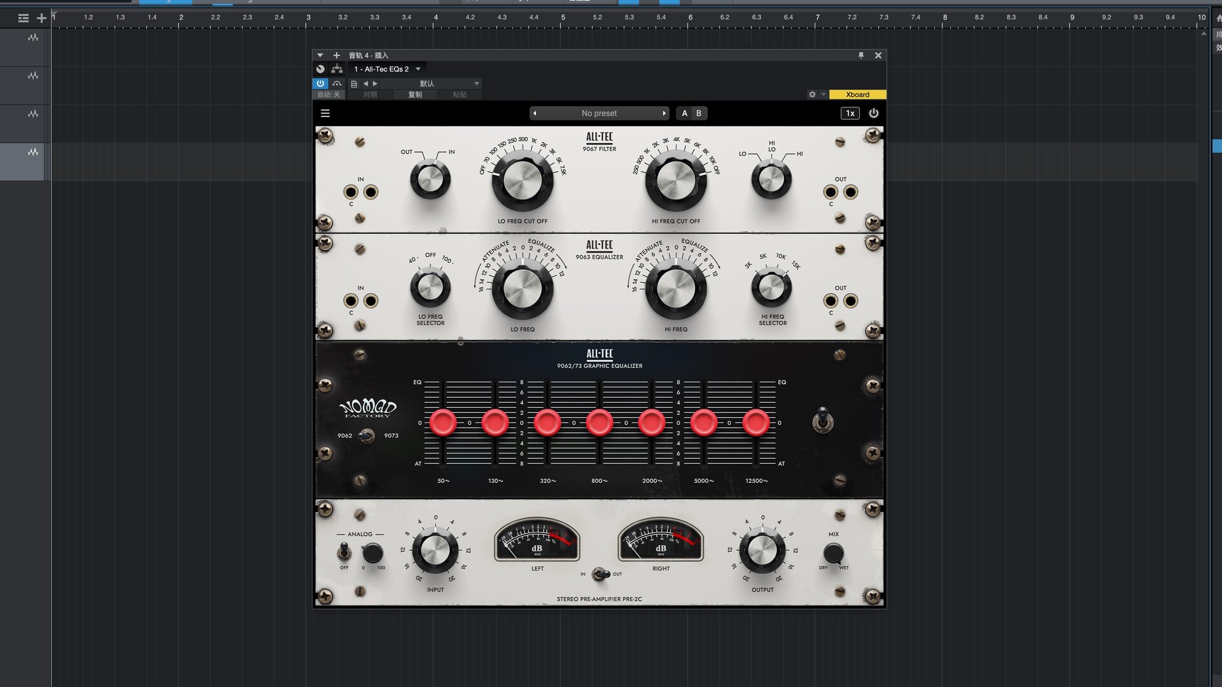Click the round dial icon beside routing
The image size is (1222, 687).
tap(321, 69)
